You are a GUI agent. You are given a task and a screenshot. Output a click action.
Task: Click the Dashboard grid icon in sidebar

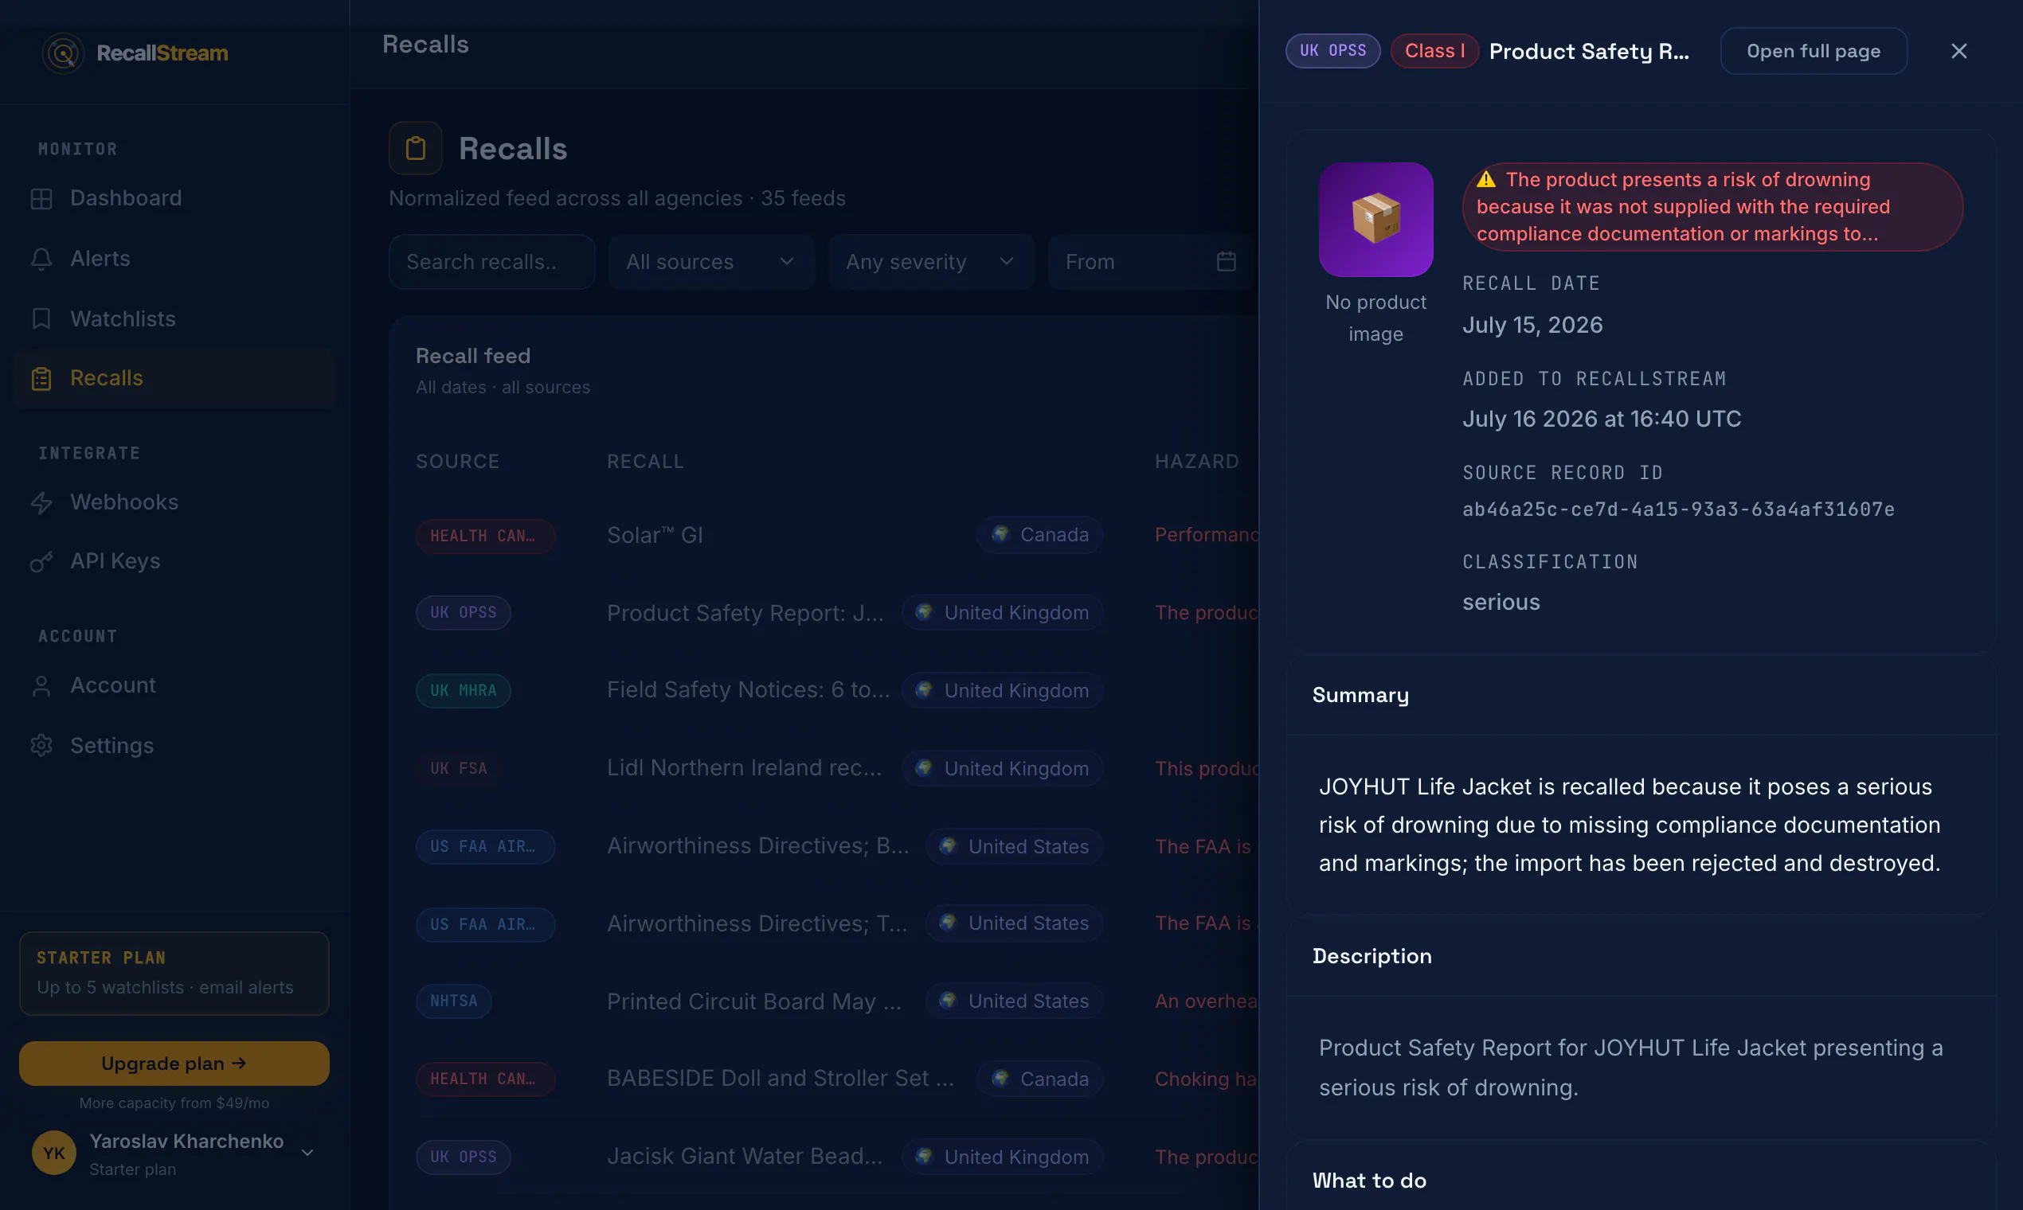[x=41, y=198]
